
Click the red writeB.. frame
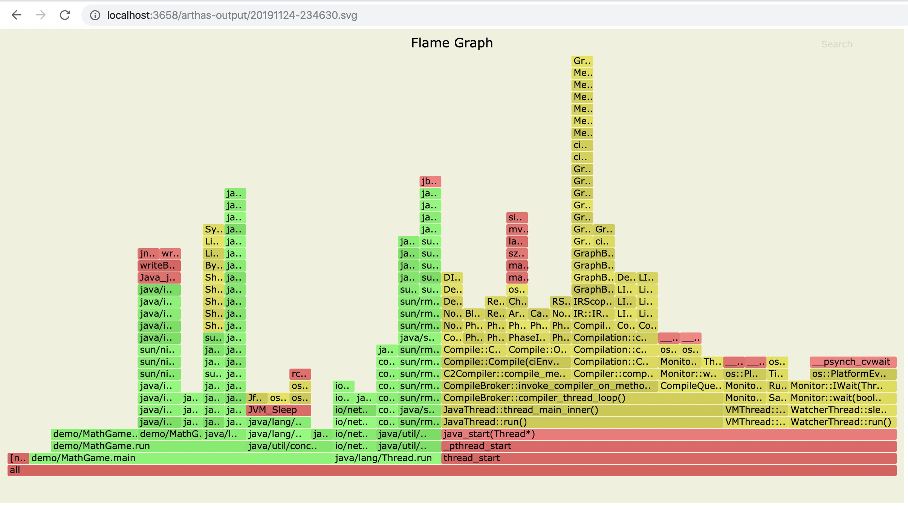click(159, 266)
